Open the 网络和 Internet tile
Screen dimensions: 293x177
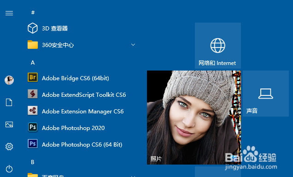pyautogui.click(x=218, y=46)
